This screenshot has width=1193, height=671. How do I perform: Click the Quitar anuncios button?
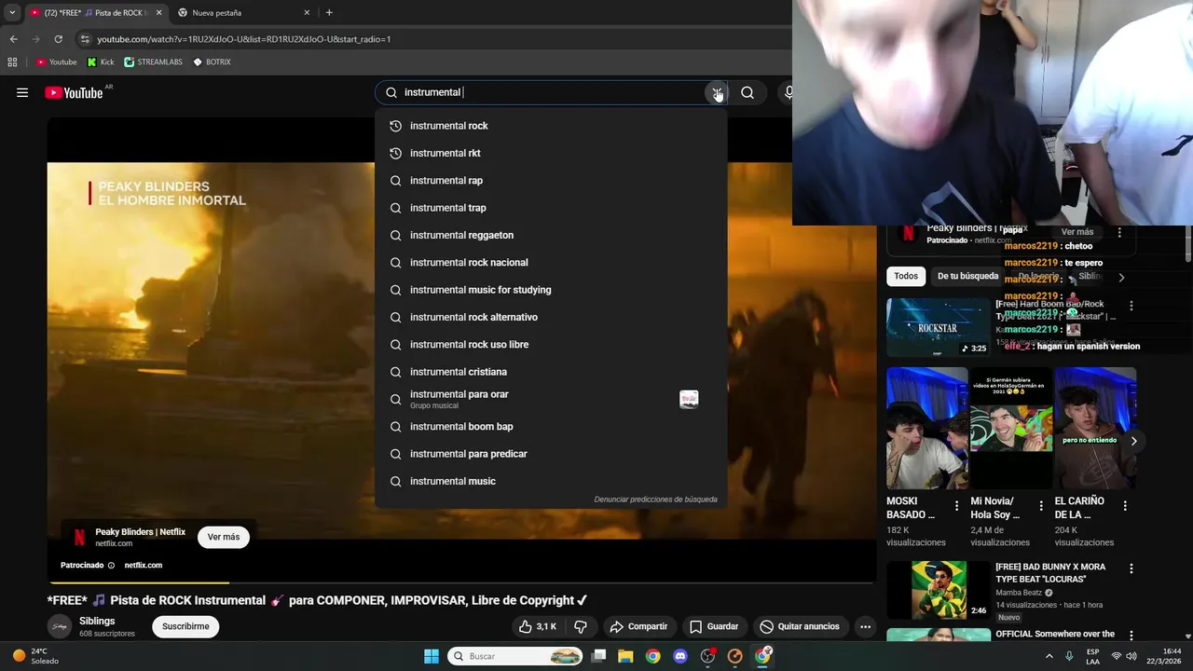pos(800,626)
